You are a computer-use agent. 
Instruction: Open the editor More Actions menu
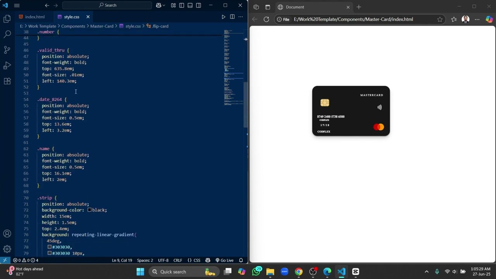[241, 17]
